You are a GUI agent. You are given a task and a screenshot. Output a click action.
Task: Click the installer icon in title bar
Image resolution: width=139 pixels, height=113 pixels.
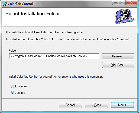click(4, 4)
